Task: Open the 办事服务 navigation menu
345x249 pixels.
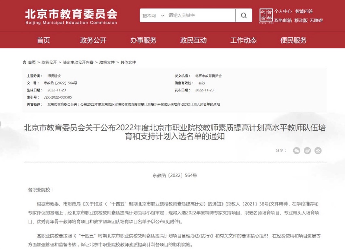Action: (143, 40)
